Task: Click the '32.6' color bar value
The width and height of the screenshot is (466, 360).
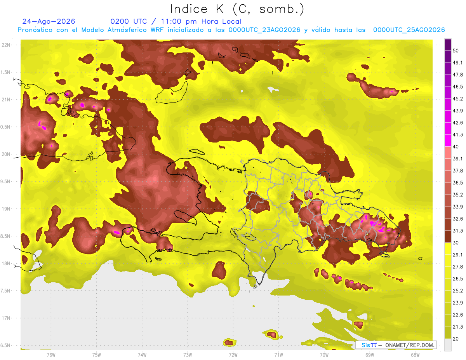Action: 458,219
